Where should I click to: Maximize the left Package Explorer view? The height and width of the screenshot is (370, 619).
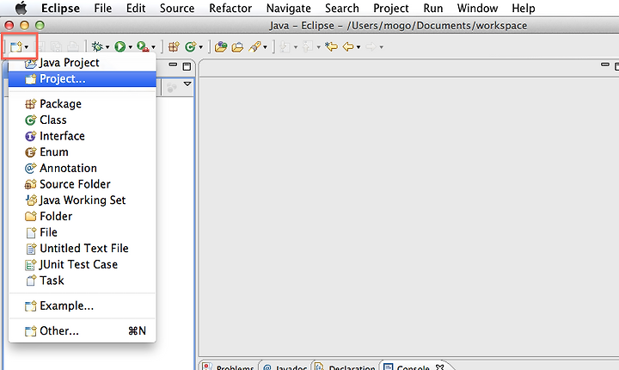187,66
